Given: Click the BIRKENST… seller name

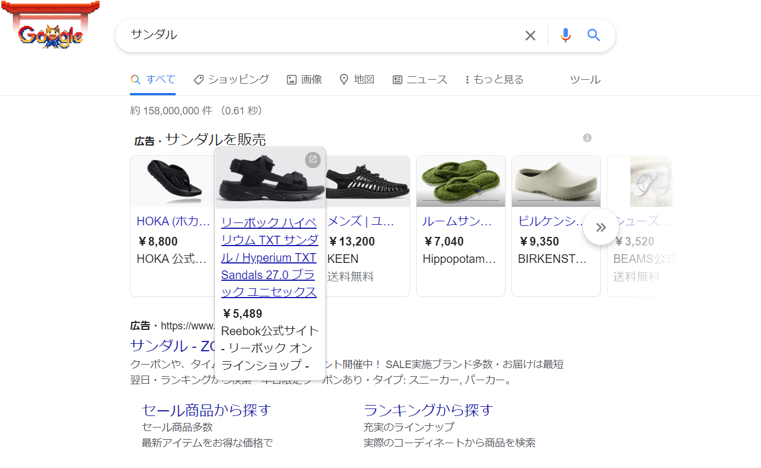Looking at the screenshot, I should [x=552, y=259].
